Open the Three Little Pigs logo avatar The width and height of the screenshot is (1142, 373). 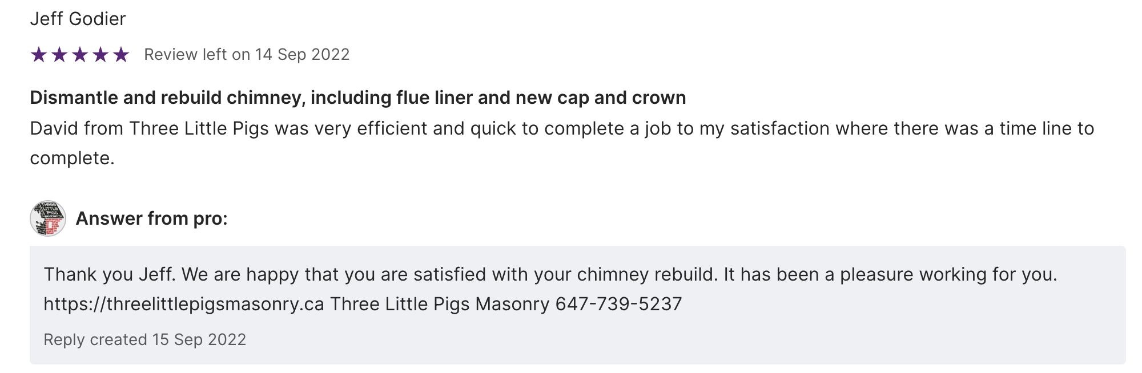pyautogui.click(x=48, y=218)
